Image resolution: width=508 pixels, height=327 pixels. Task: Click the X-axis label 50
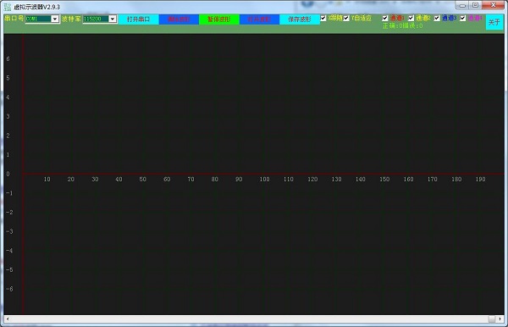[143, 180]
